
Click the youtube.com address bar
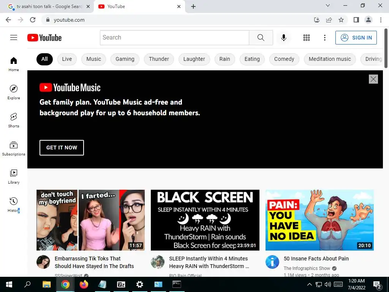[x=176, y=20]
